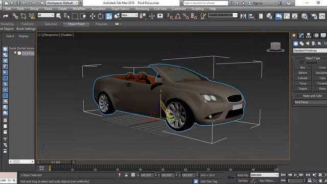Screen dimensions: 327x184
Task: Switch to the Modify command panel tab
Action: coord(301,35)
